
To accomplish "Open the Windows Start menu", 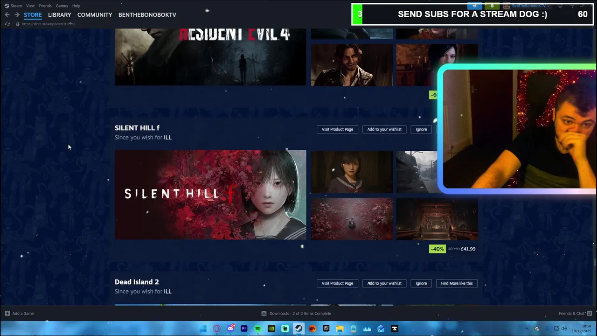I will (203, 329).
